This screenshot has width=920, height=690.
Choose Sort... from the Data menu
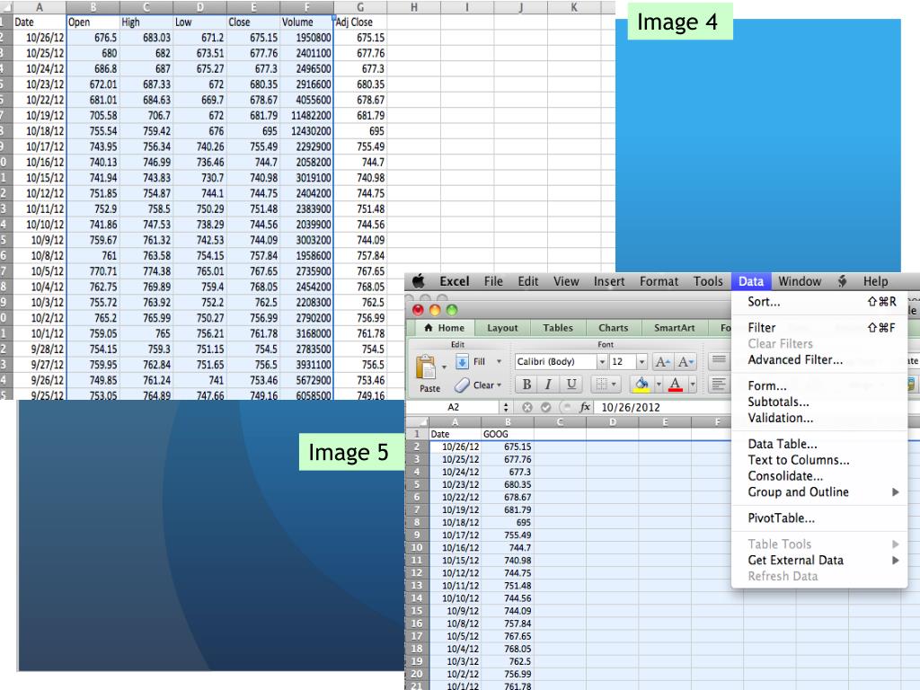click(x=819, y=302)
